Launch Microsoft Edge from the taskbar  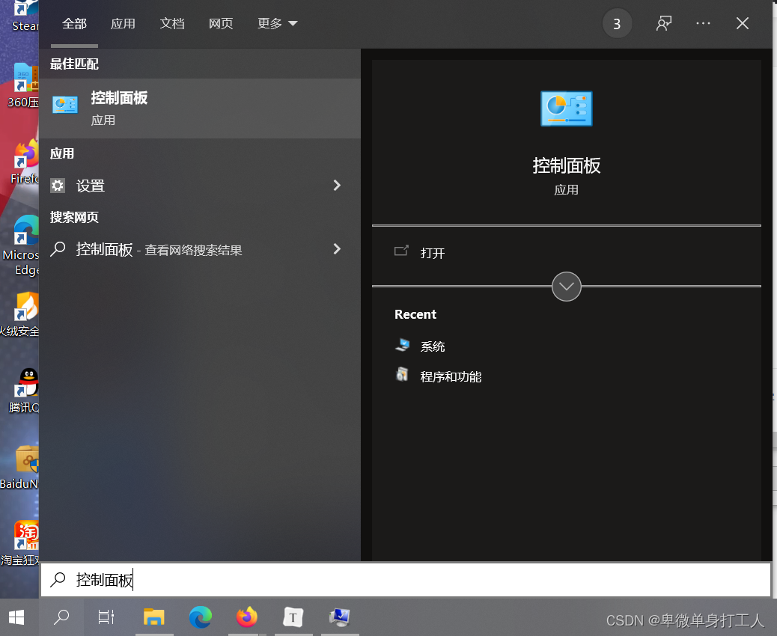click(x=201, y=617)
